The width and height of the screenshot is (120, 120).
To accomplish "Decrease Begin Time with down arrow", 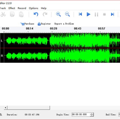I will pos(92,116).
